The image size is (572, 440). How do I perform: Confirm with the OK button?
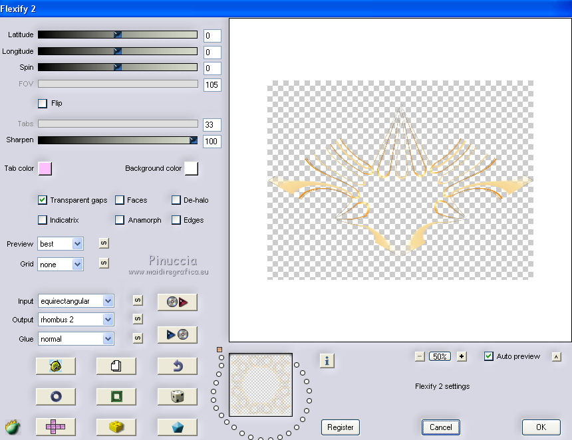pos(541,427)
